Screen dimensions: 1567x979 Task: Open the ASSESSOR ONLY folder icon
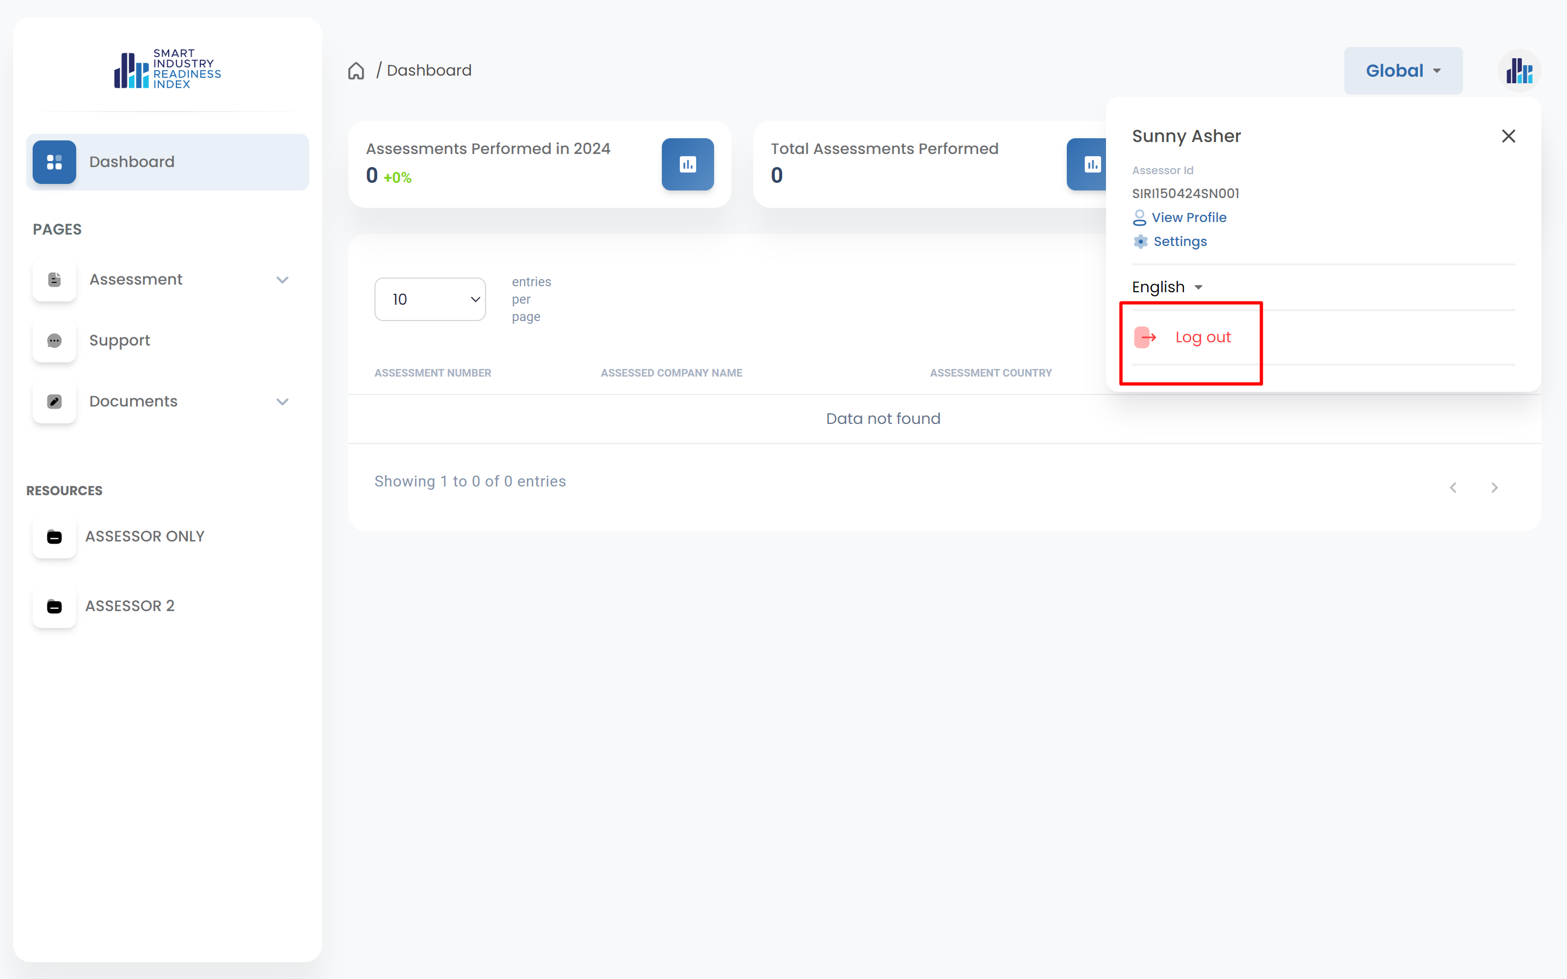(54, 537)
